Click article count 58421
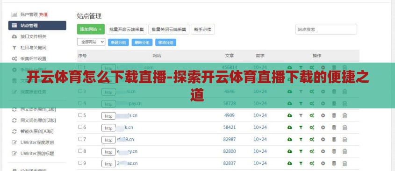 pos(230,128)
